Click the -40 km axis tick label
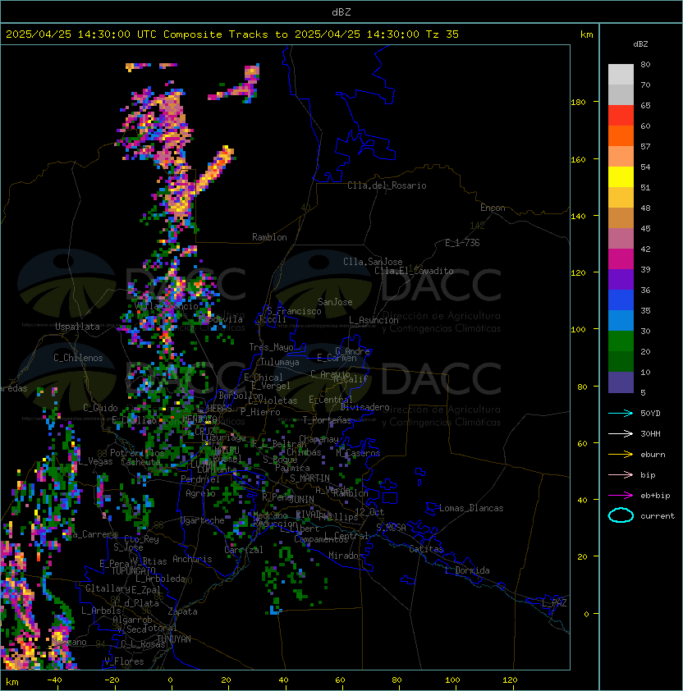This screenshot has height=691, width=683. click(54, 680)
